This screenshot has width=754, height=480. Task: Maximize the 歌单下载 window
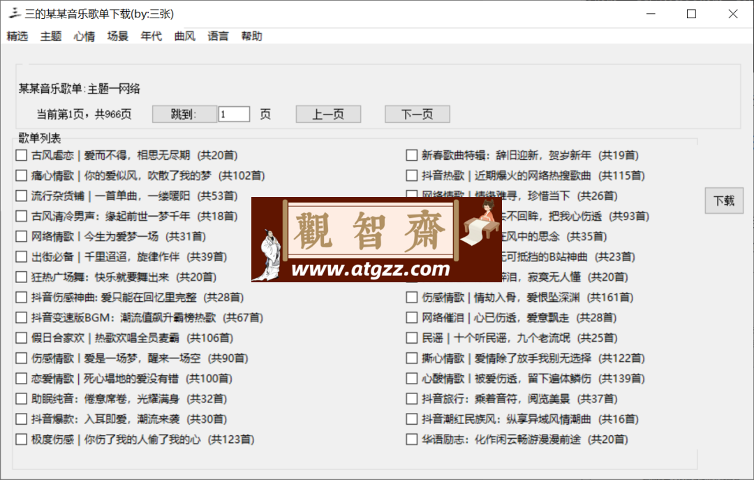tap(691, 13)
